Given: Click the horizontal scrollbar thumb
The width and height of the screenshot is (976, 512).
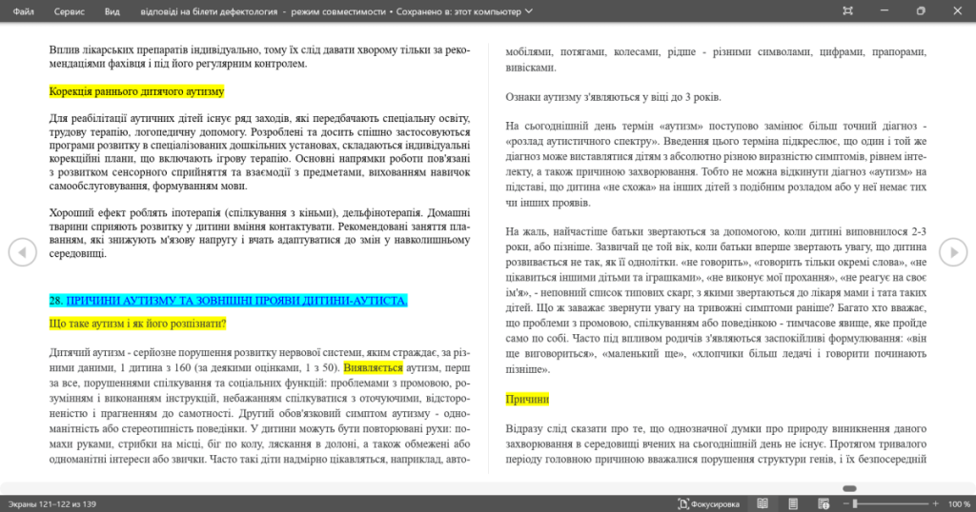Looking at the screenshot, I should (x=849, y=488).
